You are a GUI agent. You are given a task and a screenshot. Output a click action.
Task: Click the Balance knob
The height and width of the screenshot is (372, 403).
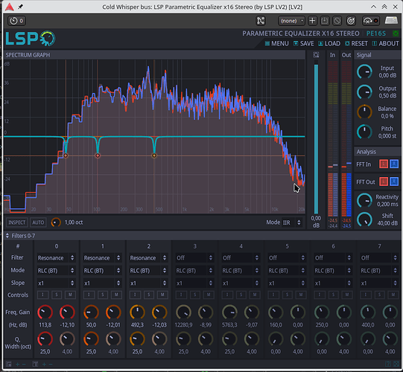point(364,112)
